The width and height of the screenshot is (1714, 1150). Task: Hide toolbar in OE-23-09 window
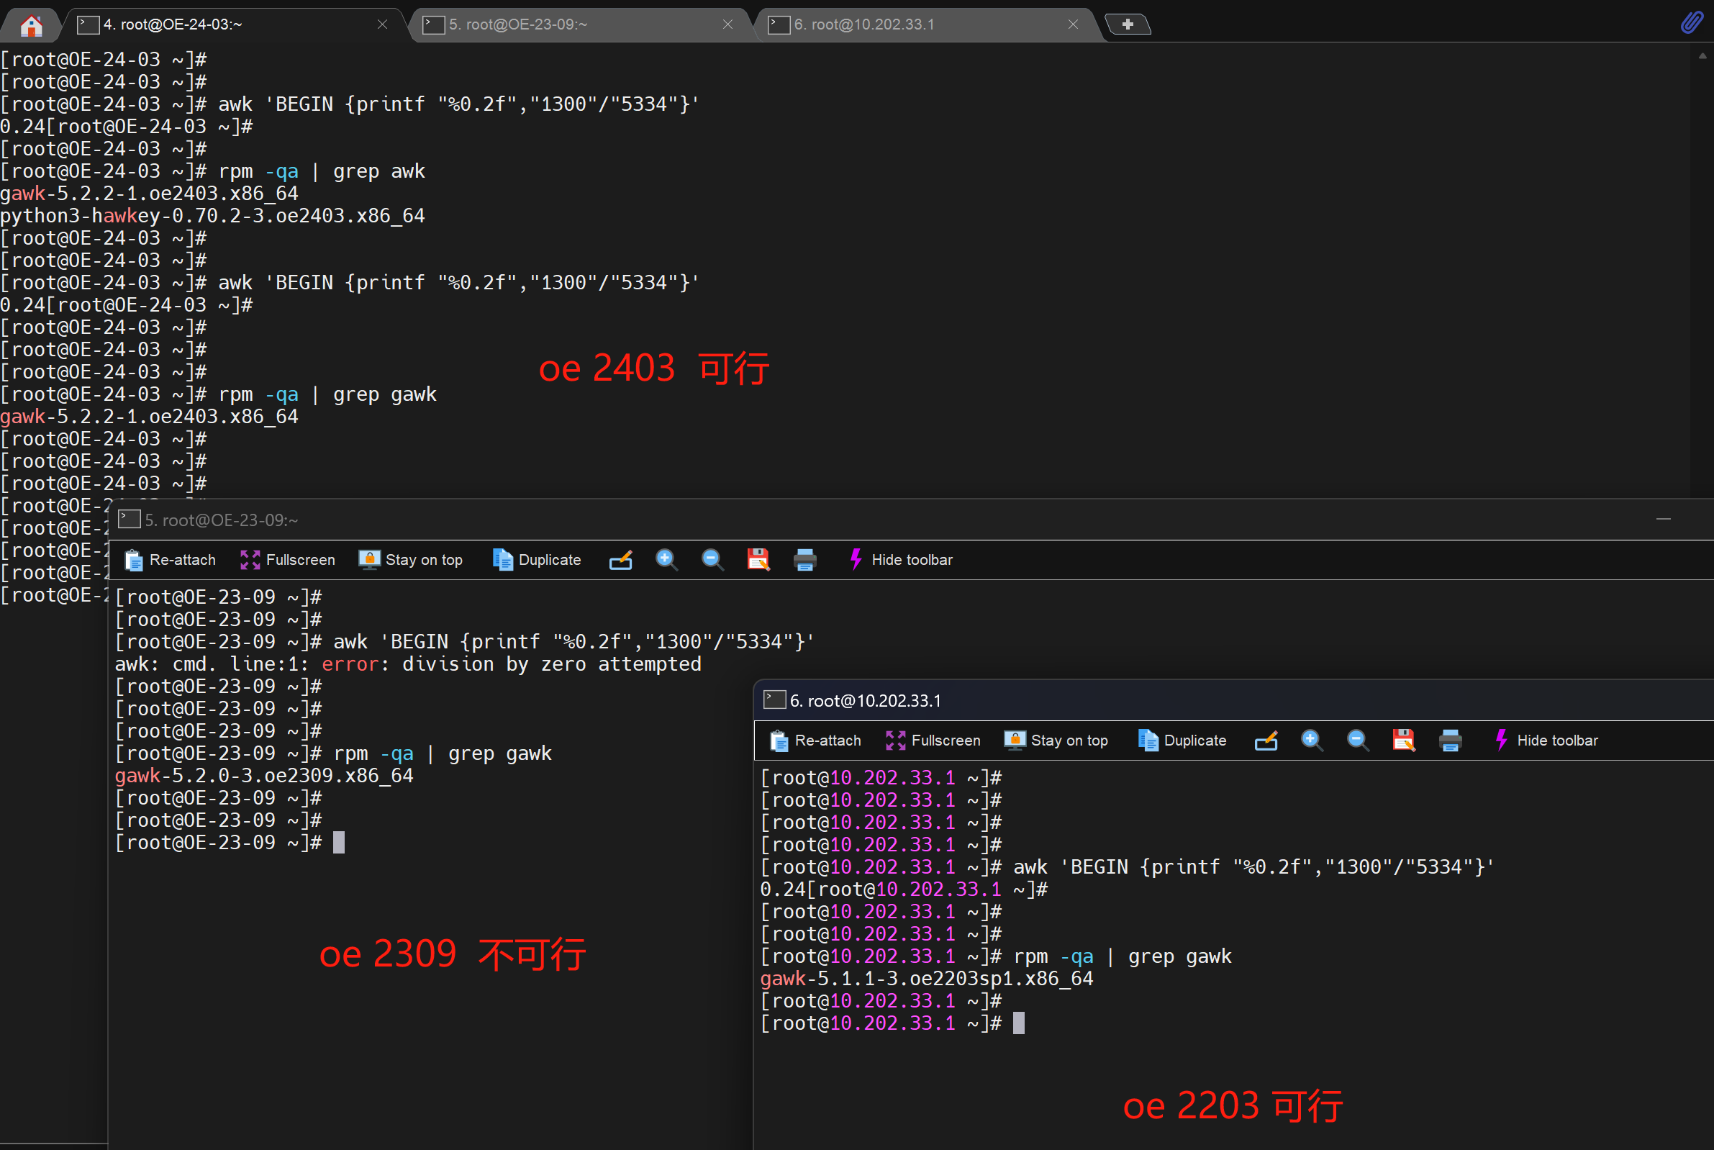pos(900,560)
